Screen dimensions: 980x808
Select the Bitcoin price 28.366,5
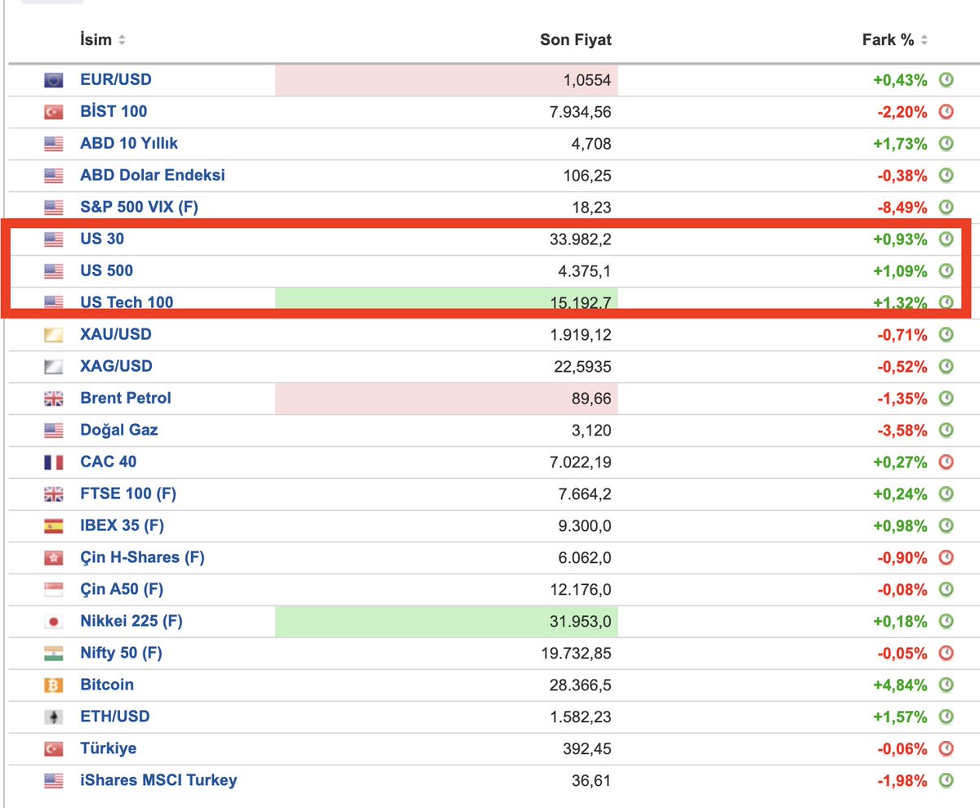[x=581, y=685]
